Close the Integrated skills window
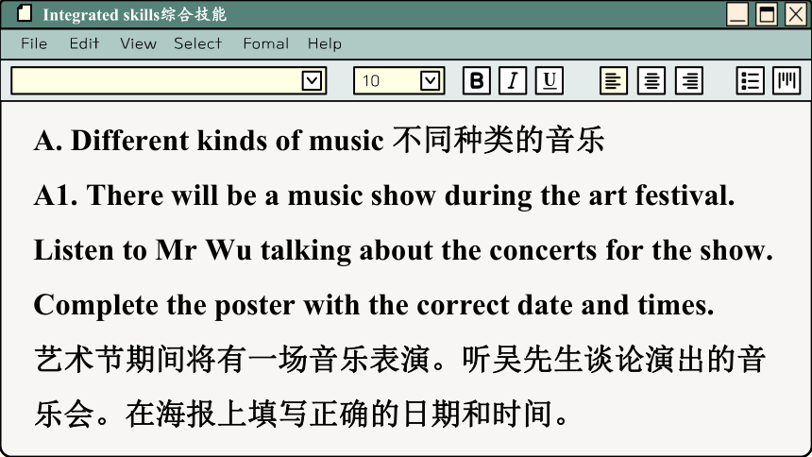The image size is (812, 457). (x=795, y=14)
